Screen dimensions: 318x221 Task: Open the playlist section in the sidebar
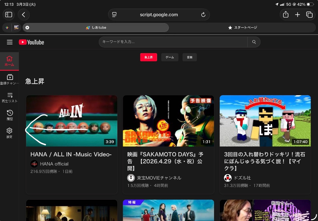coord(9,97)
